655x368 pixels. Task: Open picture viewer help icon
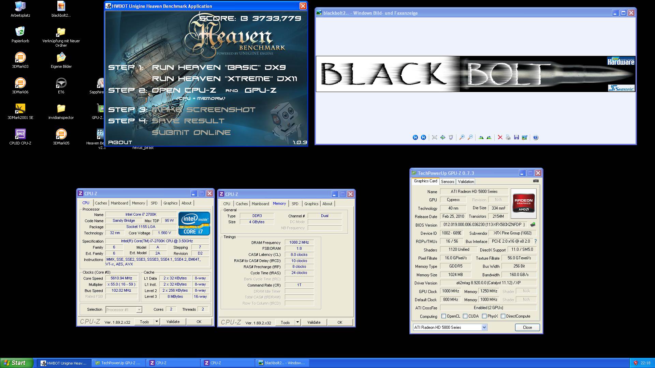pos(536,137)
